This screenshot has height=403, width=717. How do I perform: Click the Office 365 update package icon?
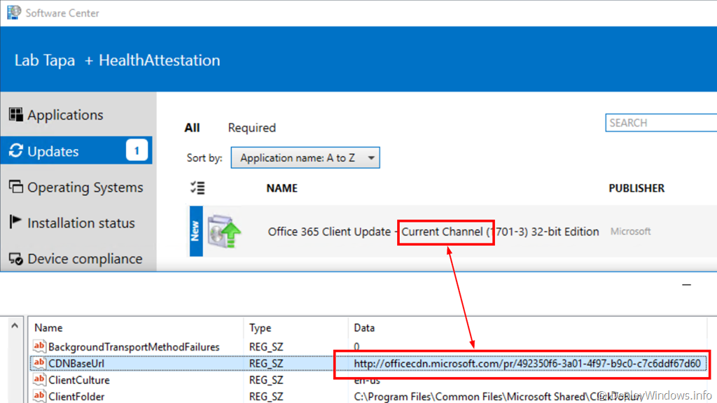coord(224,231)
